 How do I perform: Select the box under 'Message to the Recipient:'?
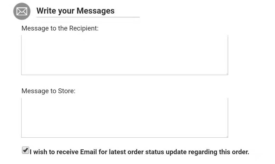coord(124,55)
